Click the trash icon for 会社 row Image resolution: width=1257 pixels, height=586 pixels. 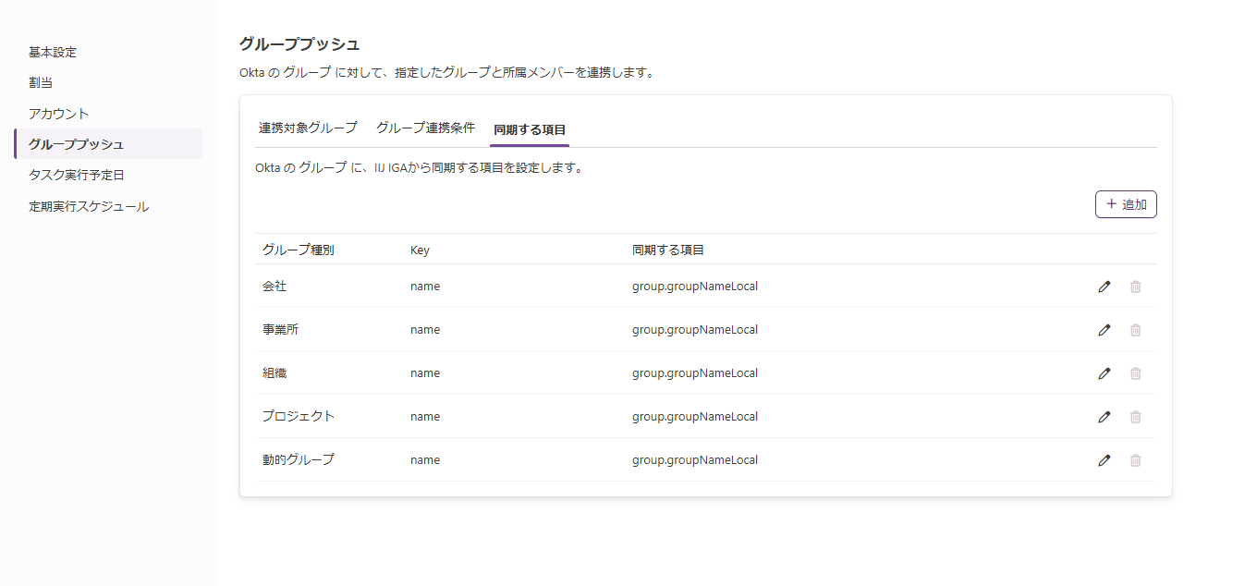1135,287
